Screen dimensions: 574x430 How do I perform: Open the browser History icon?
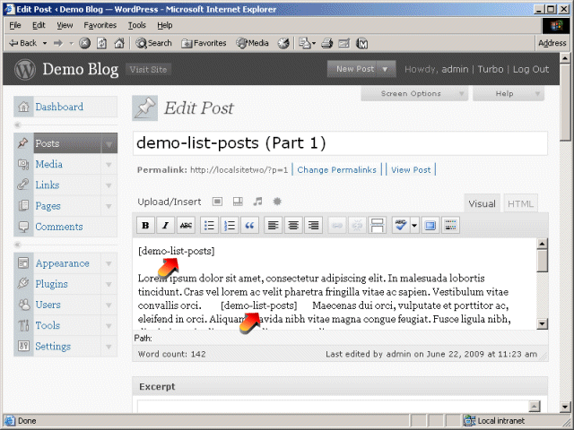[283, 43]
